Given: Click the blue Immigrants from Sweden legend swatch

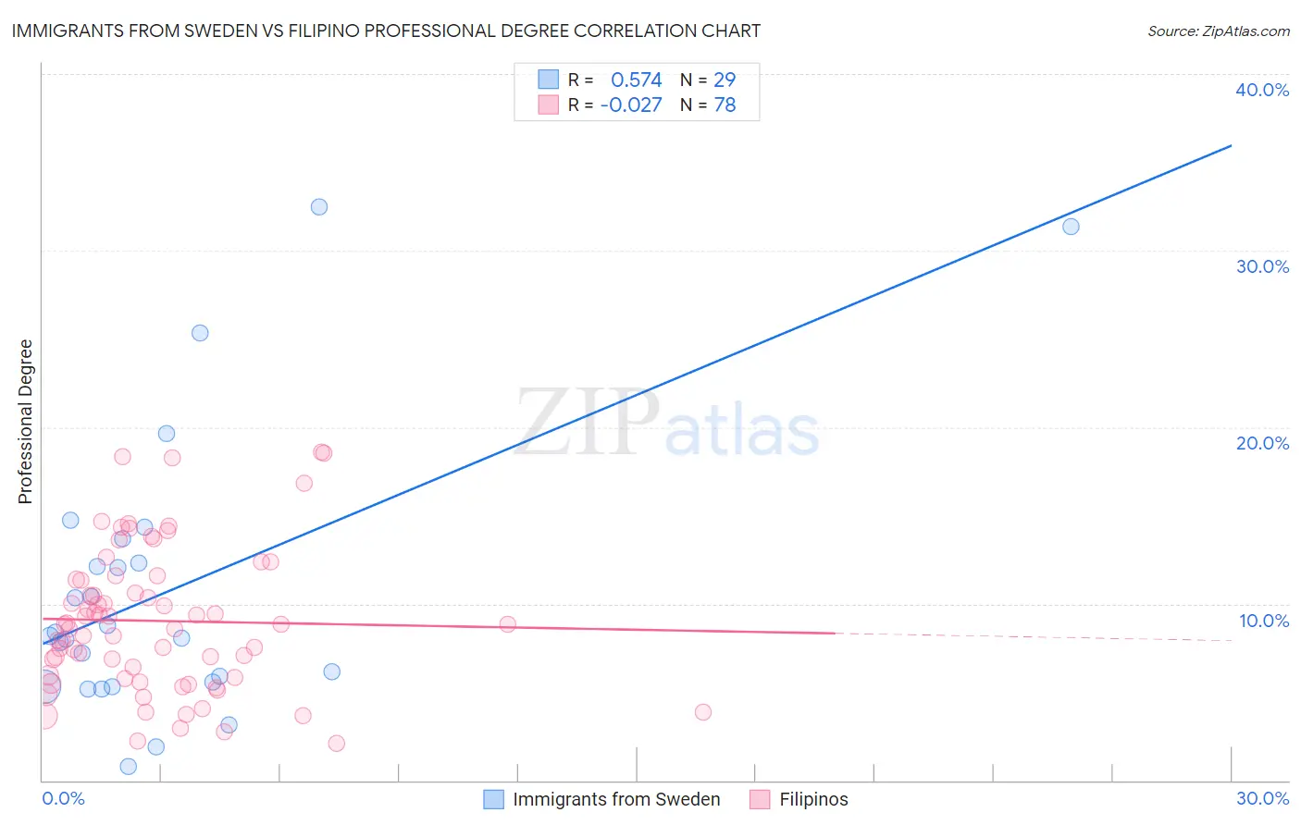Looking at the screenshot, I should pos(494,799).
